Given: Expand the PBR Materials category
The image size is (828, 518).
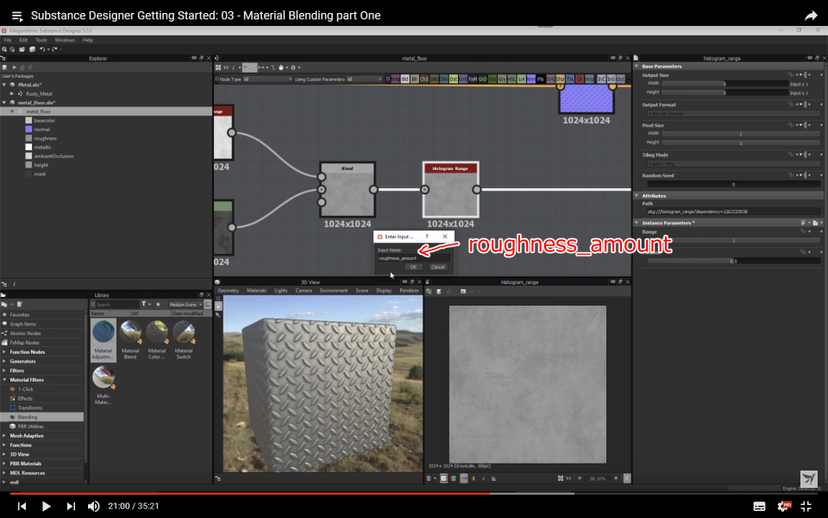Looking at the screenshot, I should [4, 464].
